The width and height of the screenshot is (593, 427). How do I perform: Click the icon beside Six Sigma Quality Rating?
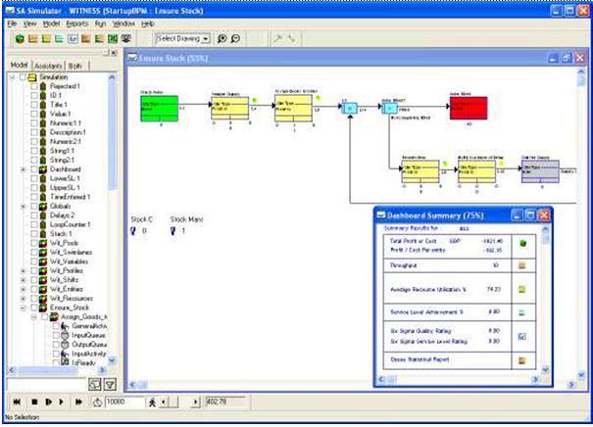[x=521, y=336]
